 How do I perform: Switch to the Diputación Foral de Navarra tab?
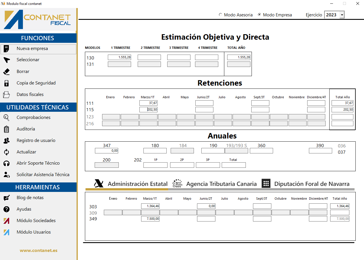coord(305,184)
